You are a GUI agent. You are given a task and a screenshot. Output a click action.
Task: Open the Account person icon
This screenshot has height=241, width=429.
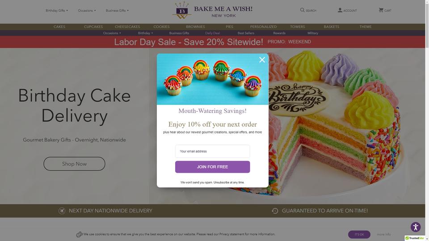(340, 10)
